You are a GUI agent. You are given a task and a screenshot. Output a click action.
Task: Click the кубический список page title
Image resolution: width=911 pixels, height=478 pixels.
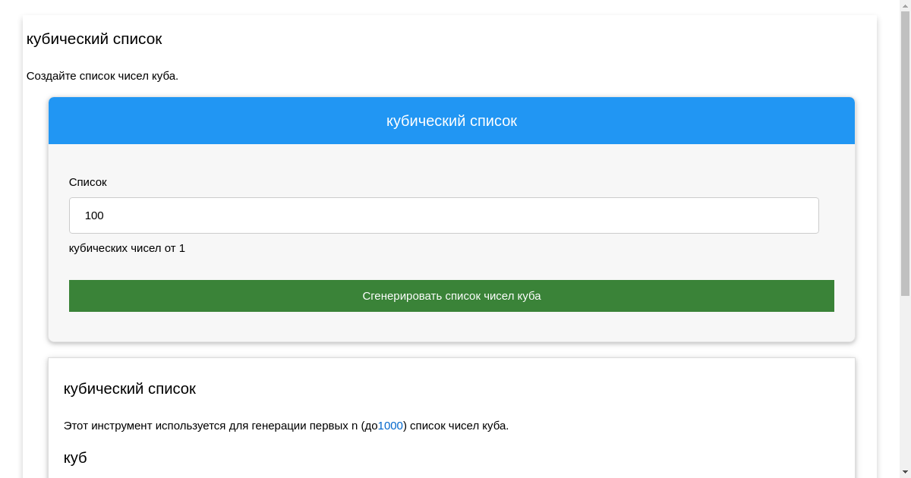(94, 39)
